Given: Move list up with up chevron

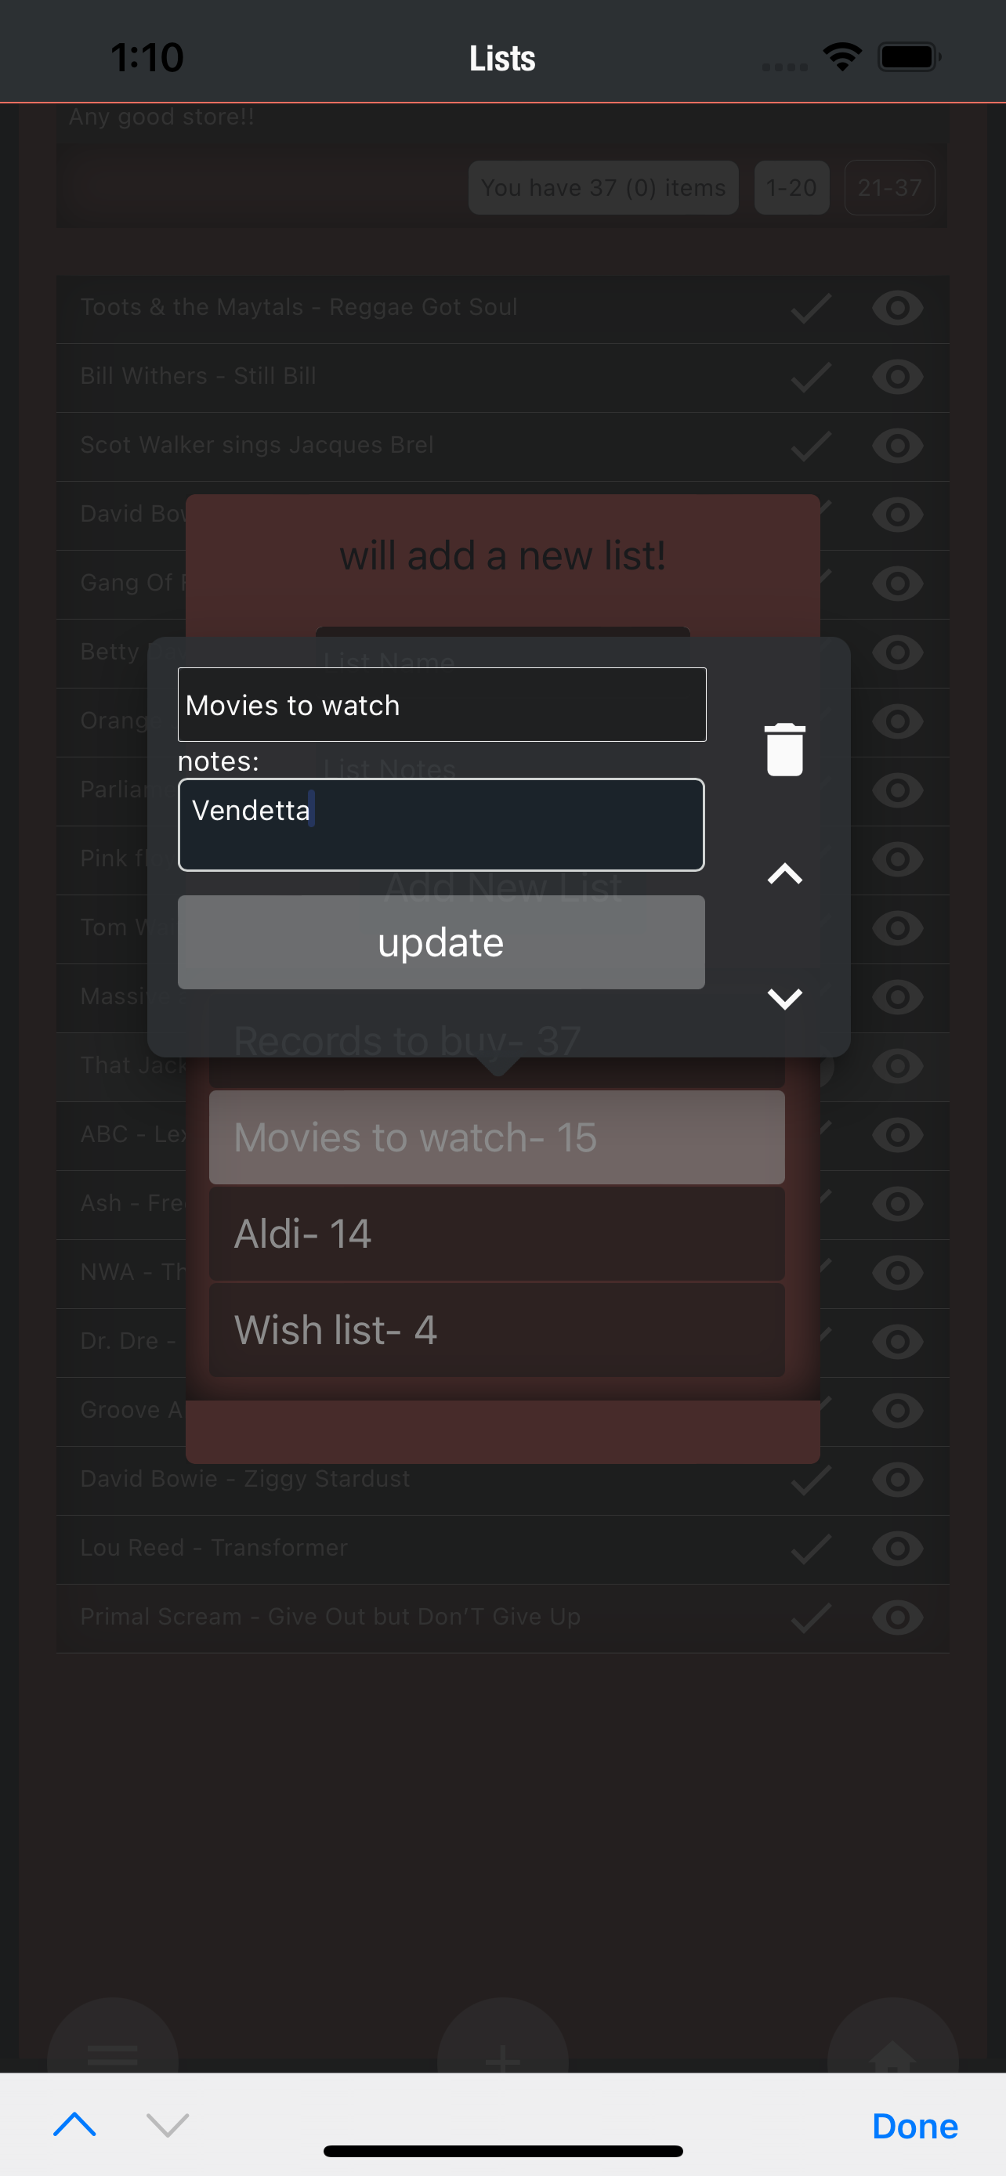Looking at the screenshot, I should pyautogui.click(x=785, y=873).
